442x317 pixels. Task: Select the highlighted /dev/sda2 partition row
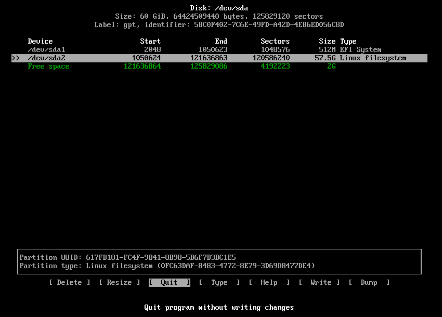pyautogui.click(x=219, y=58)
